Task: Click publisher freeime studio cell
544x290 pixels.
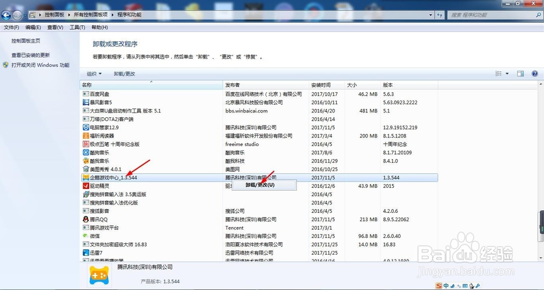Action: coord(242,144)
